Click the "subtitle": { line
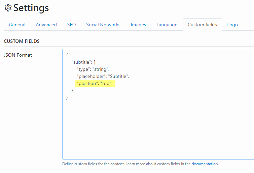This screenshot has width=254, height=173. [x=83, y=62]
